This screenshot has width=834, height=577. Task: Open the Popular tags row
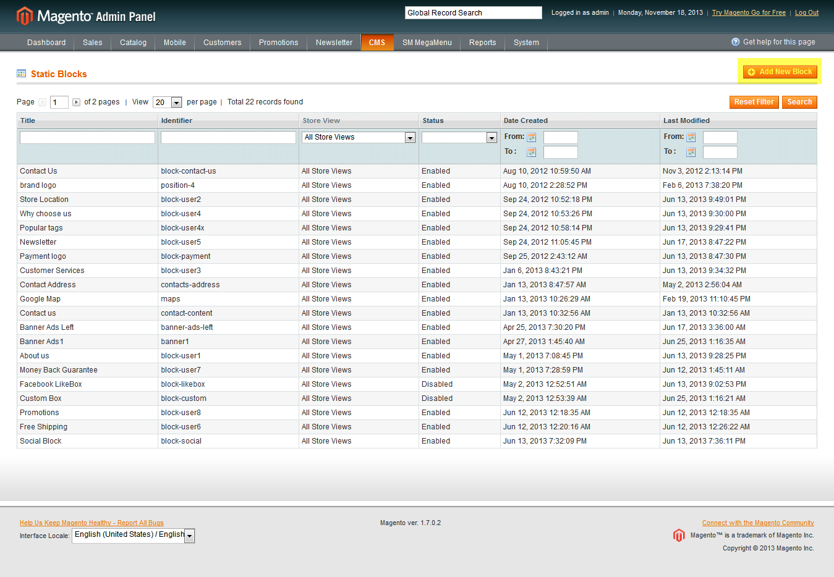coord(417,228)
